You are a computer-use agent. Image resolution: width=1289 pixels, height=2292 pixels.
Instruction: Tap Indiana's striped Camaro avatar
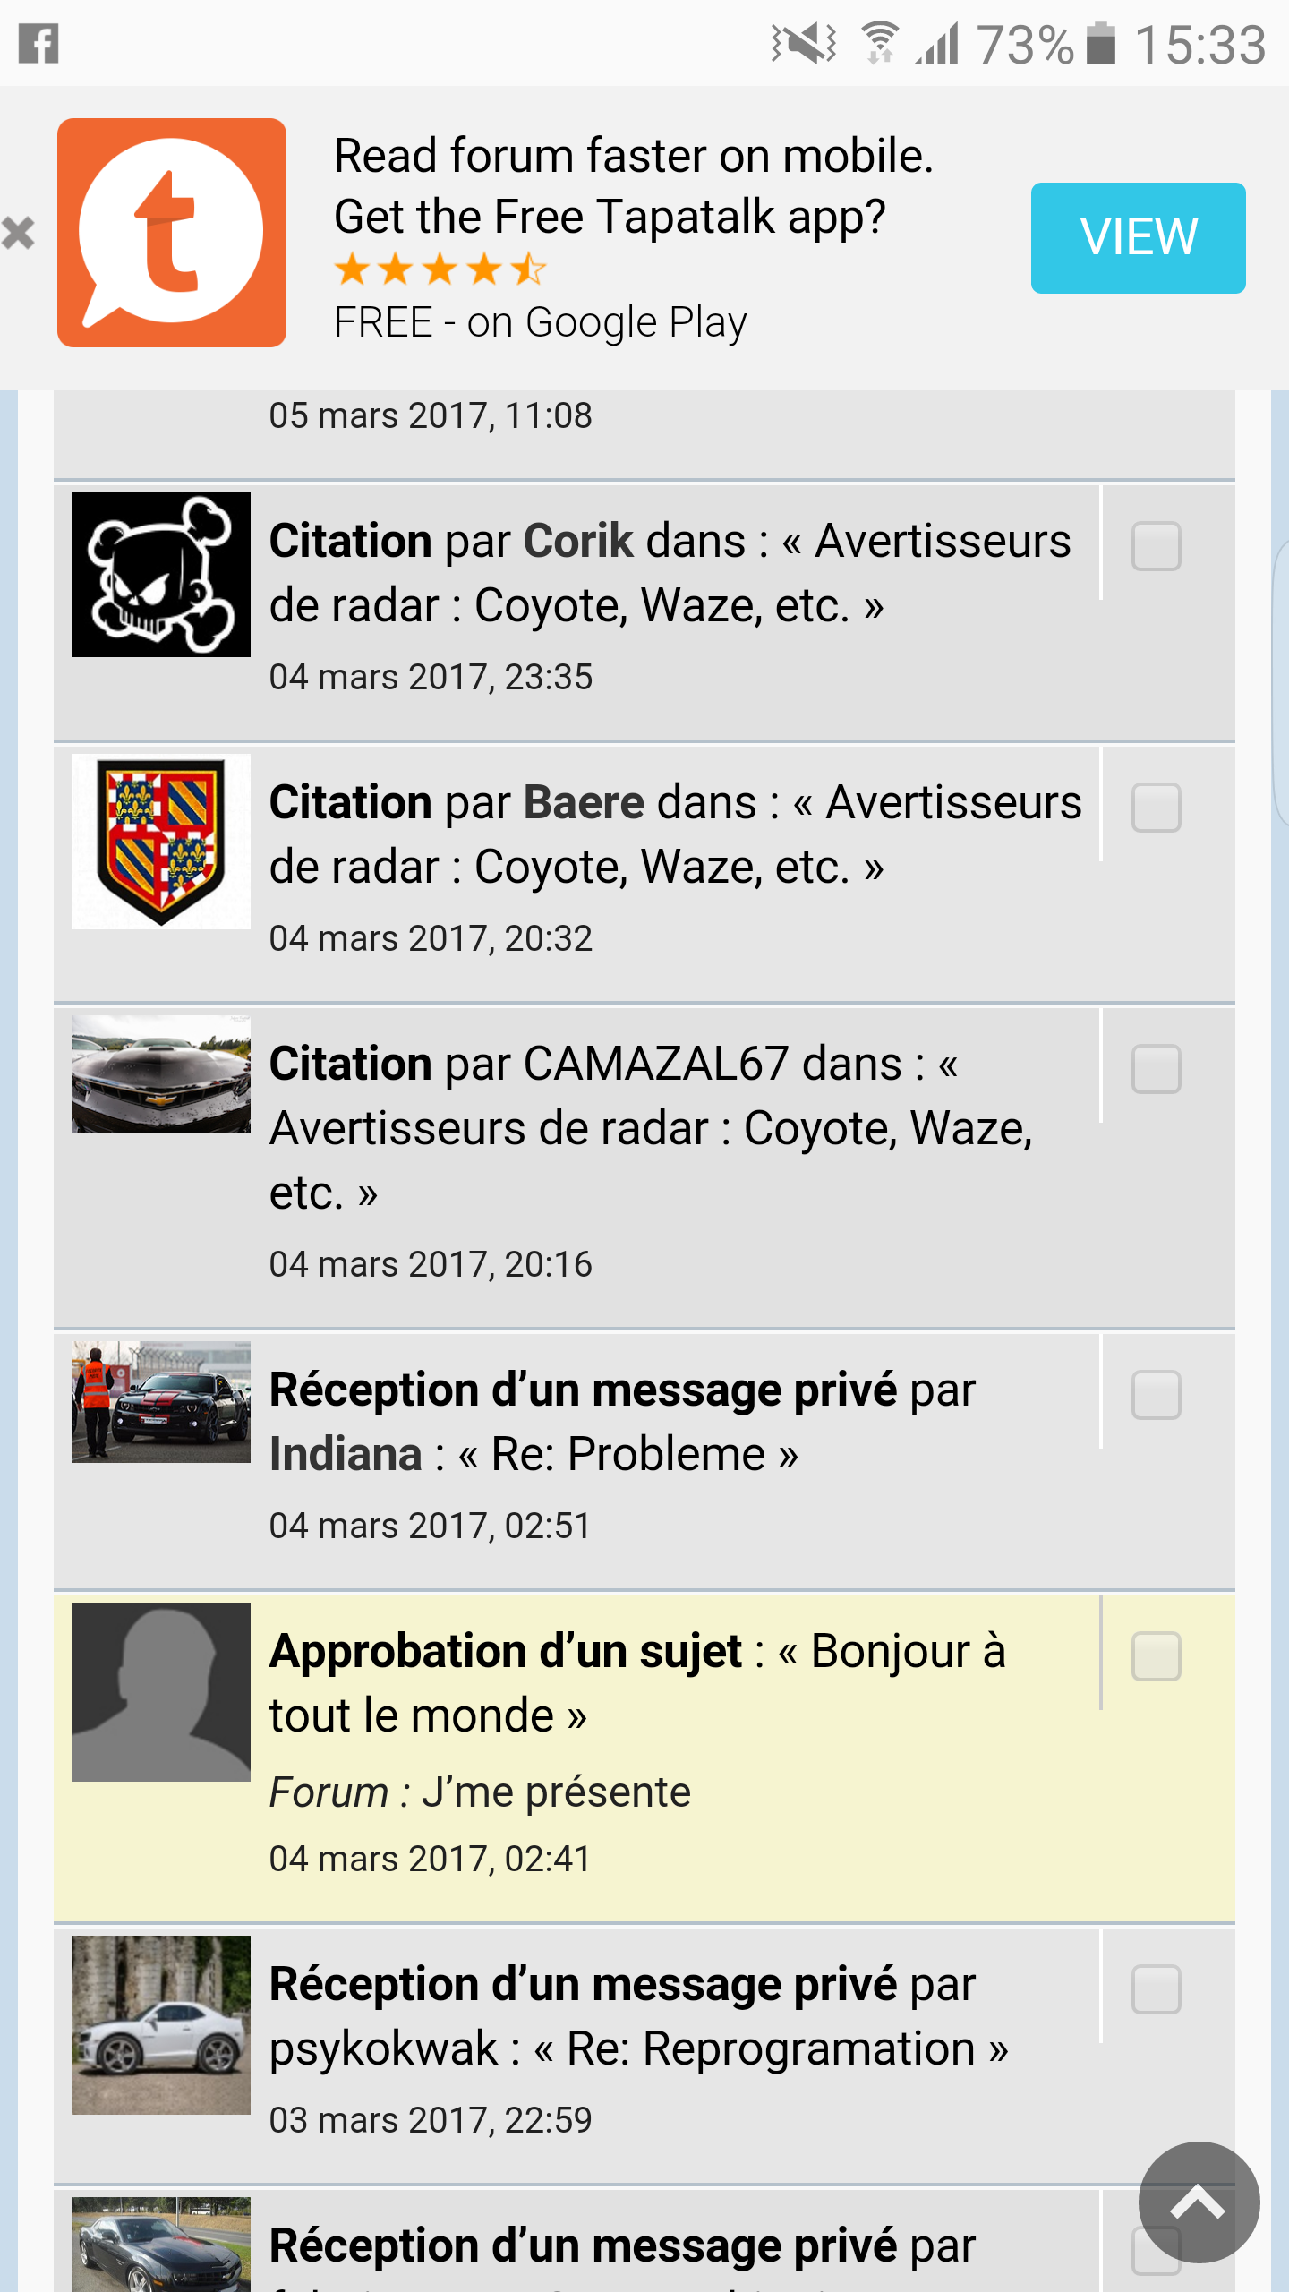point(161,1402)
